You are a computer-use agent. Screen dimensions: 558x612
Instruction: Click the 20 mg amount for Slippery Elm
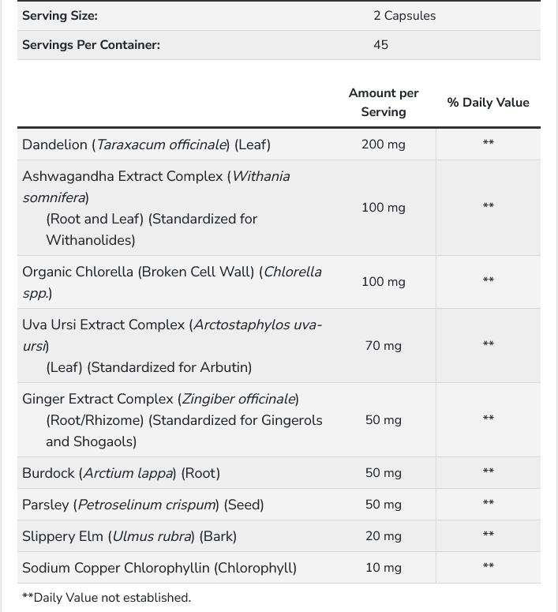pyautogui.click(x=384, y=536)
